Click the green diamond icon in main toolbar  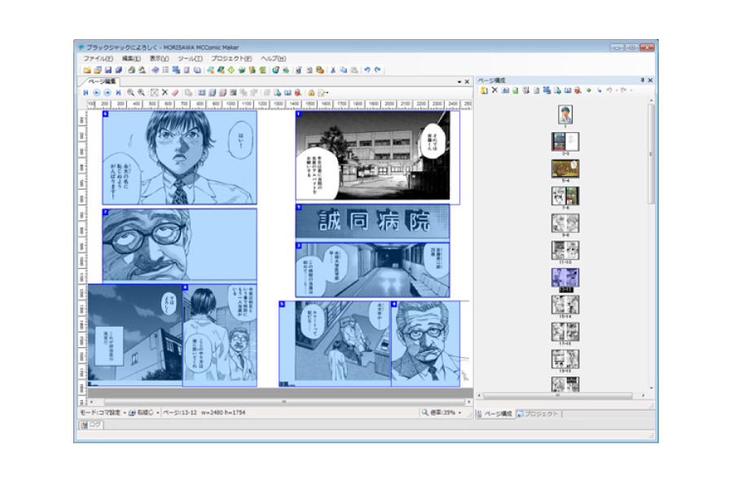231,70
